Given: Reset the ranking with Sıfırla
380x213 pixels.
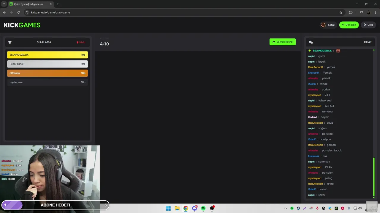Looking at the screenshot, I should tap(81, 42).
